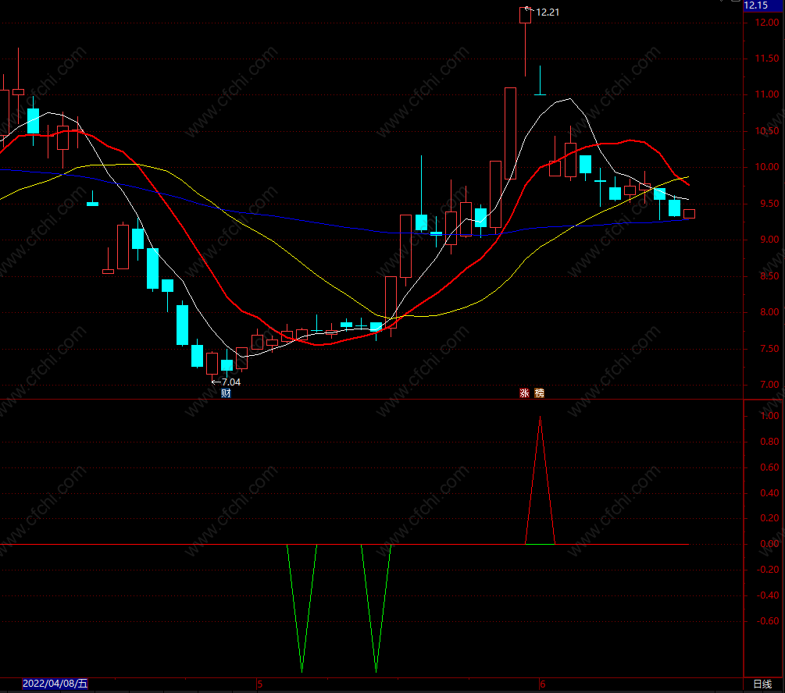Select the candlestick at the 7.04 low
Screen dimensions: 785x693
212,363
